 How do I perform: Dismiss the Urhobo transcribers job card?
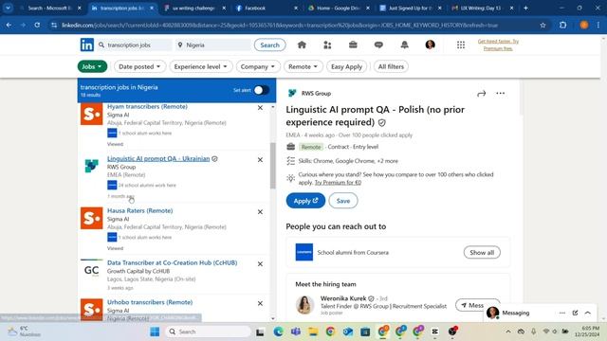(260, 303)
